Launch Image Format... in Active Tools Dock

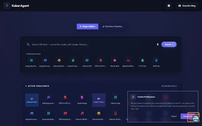click(32, 116)
